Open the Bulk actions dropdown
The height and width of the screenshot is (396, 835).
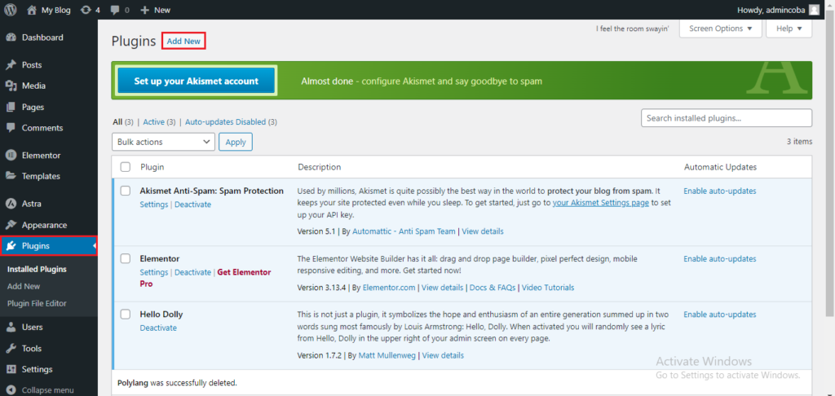[163, 142]
